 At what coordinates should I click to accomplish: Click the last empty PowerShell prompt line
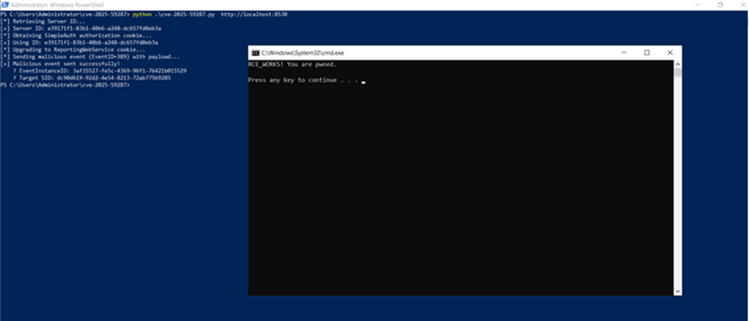coord(65,84)
